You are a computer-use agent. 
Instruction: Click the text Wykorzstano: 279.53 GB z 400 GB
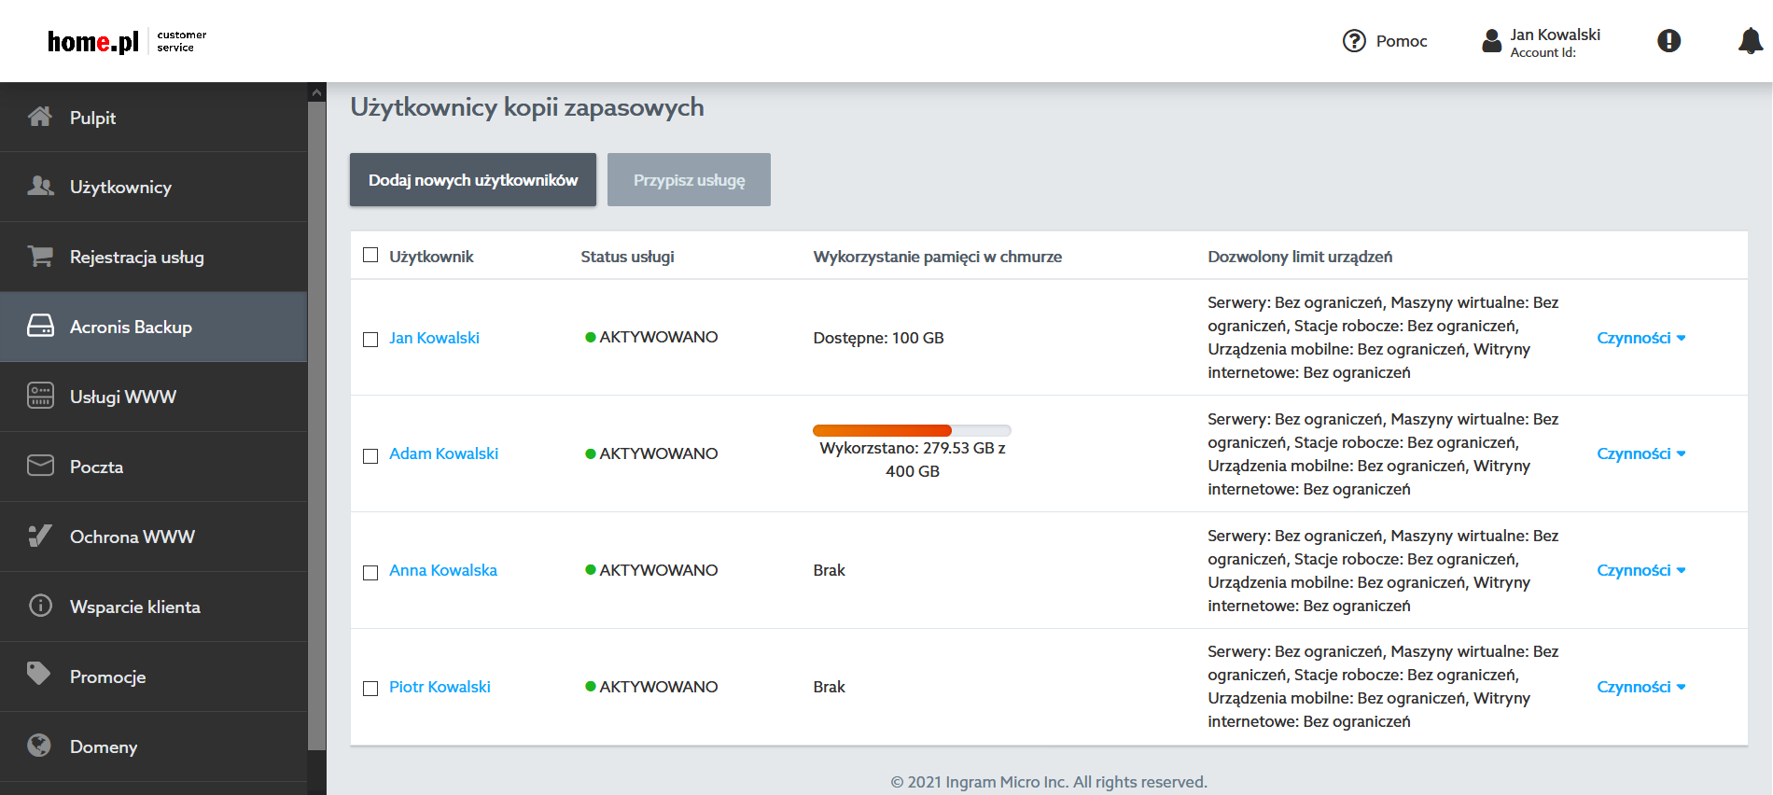(913, 460)
